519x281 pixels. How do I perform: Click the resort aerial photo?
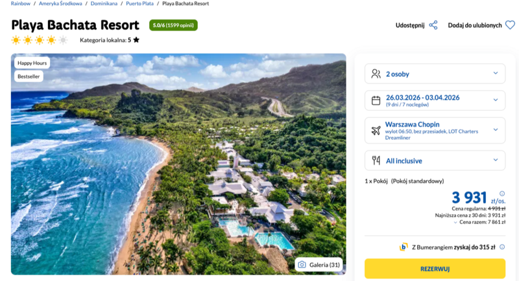(178, 162)
